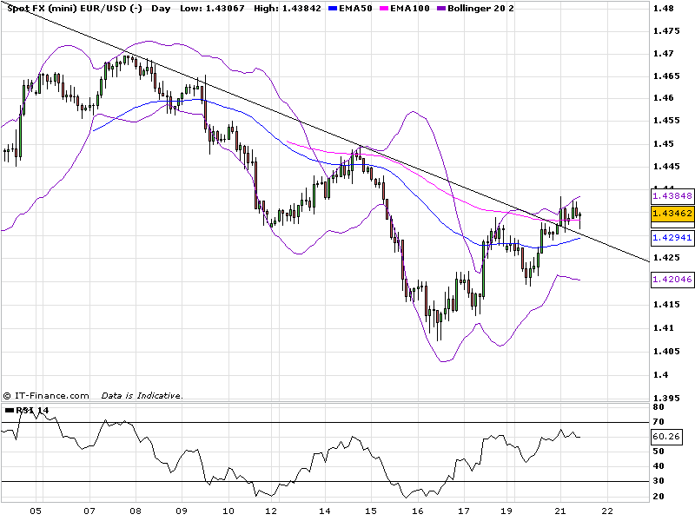Click the 1.425 price axis label

tap(666, 257)
